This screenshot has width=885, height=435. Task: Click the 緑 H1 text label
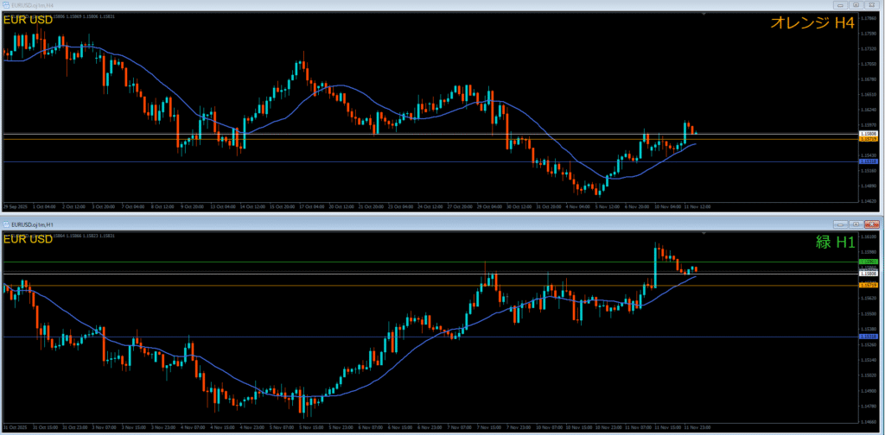click(835, 243)
